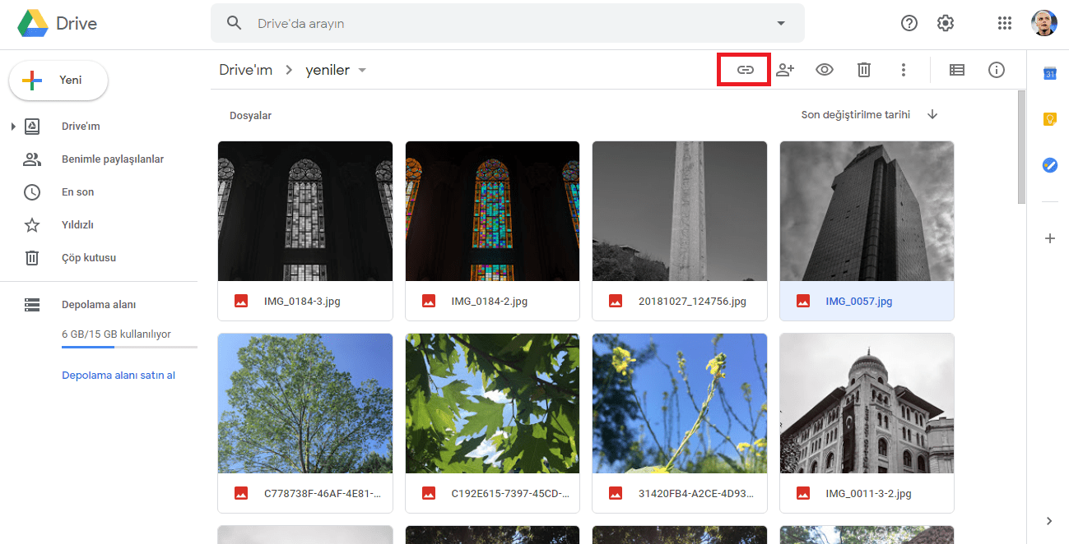Click Depolama alanı satın al link

point(119,376)
